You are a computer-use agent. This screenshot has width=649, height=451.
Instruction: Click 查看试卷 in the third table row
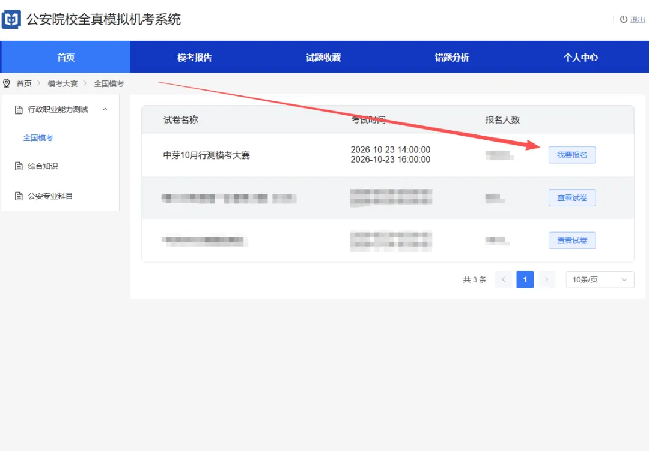[x=572, y=240]
